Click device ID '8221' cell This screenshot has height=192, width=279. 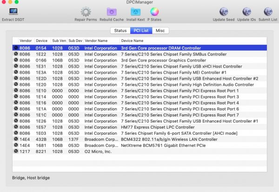click(41, 151)
